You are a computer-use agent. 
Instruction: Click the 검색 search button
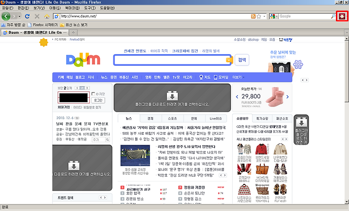point(242,60)
